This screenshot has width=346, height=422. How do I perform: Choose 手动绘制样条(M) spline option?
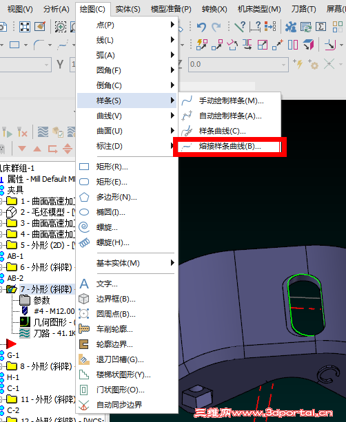(230, 101)
